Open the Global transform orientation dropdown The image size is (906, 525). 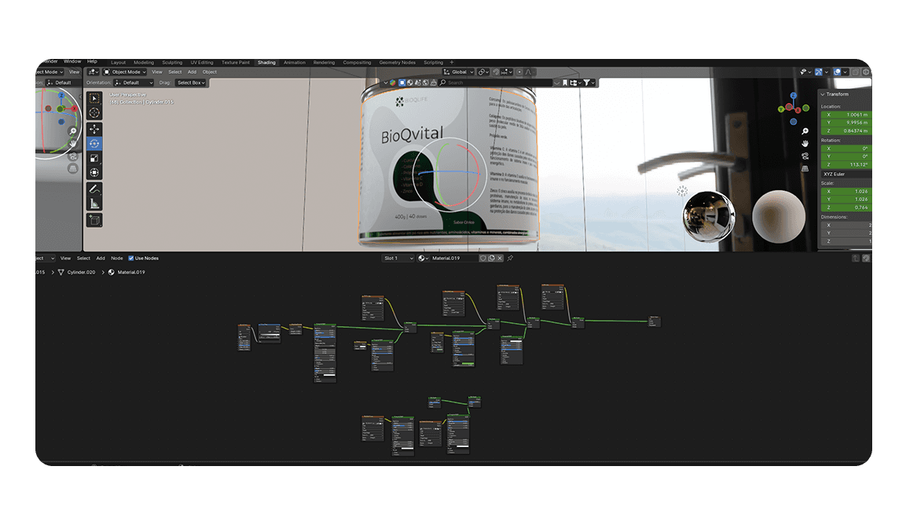[459, 72]
